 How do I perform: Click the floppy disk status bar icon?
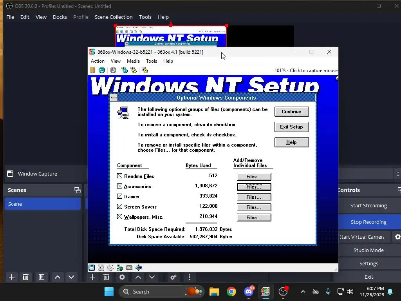click(91, 268)
